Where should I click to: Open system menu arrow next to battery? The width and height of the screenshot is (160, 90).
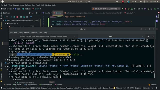(x=158, y=1)
